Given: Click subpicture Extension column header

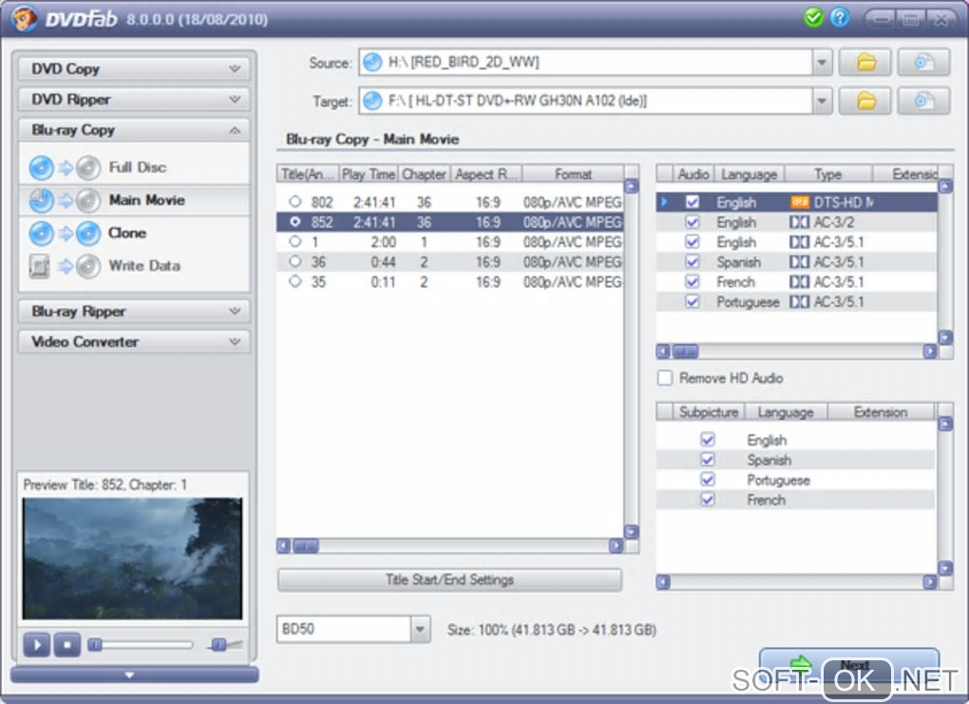Looking at the screenshot, I should coord(881,412).
